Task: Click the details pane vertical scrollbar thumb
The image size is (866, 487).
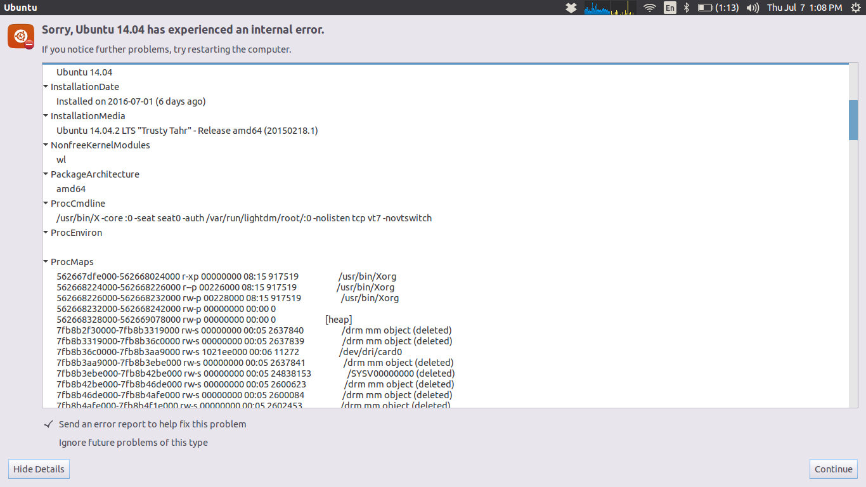Action: coord(853,120)
